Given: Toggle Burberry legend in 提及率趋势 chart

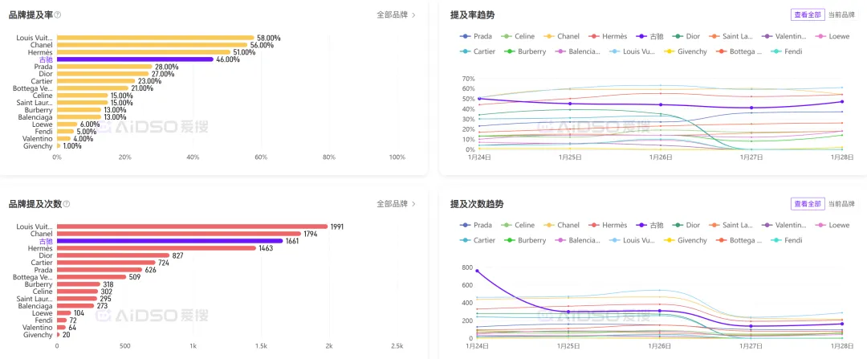Looking at the screenshot, I should click(525, 51).
